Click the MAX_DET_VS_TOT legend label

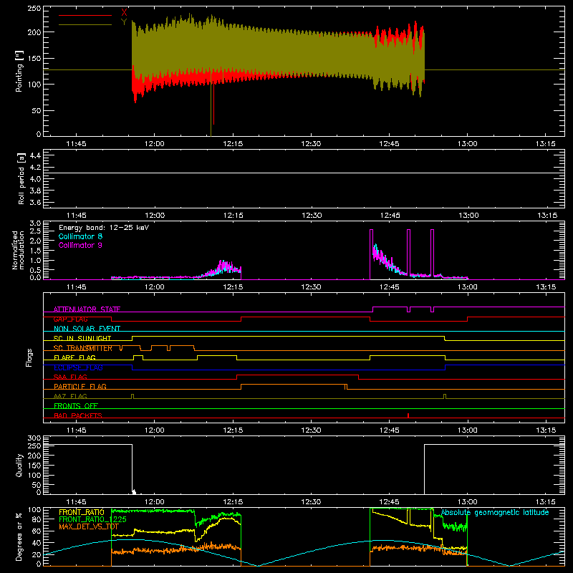88,526
